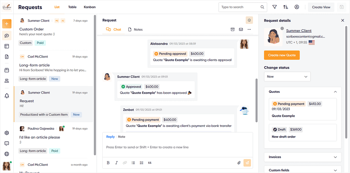Click the disabled save view icon
Screen dimensions: 350x173
click(x=341, y=7)
